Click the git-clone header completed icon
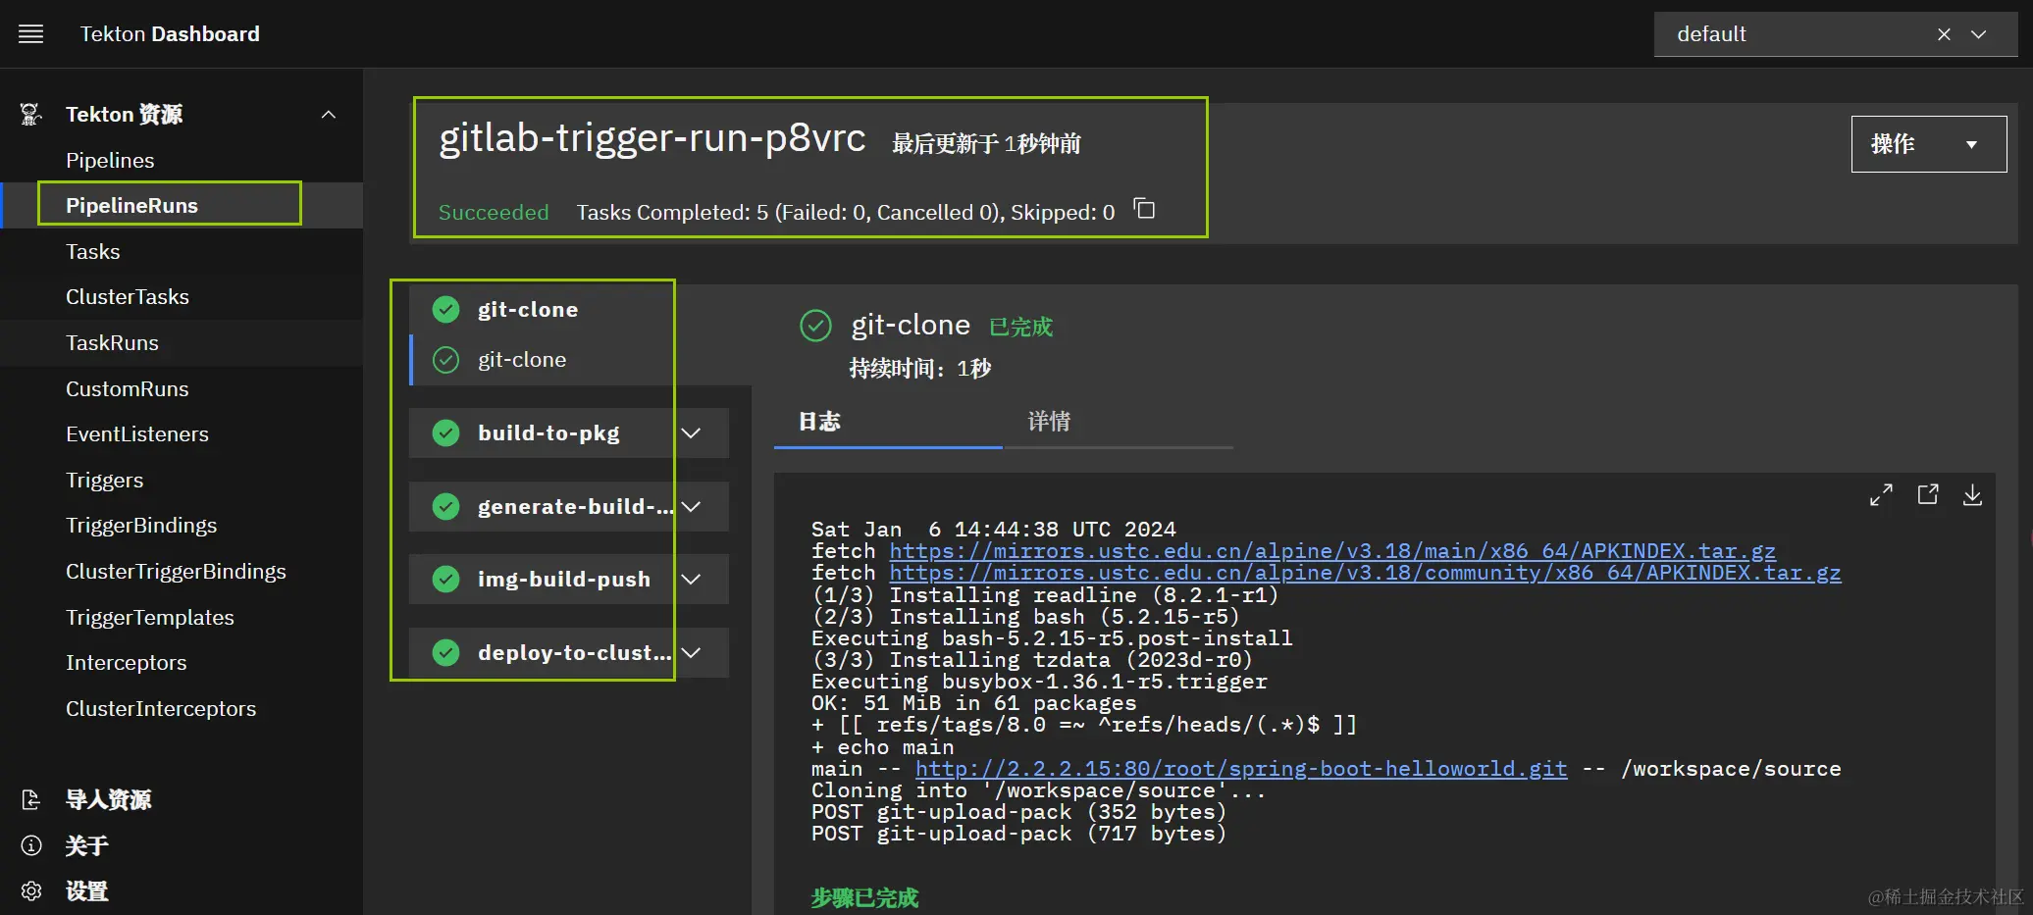Image resolution: width=2033 pixels, height=915 pixels. click(815, 326)
